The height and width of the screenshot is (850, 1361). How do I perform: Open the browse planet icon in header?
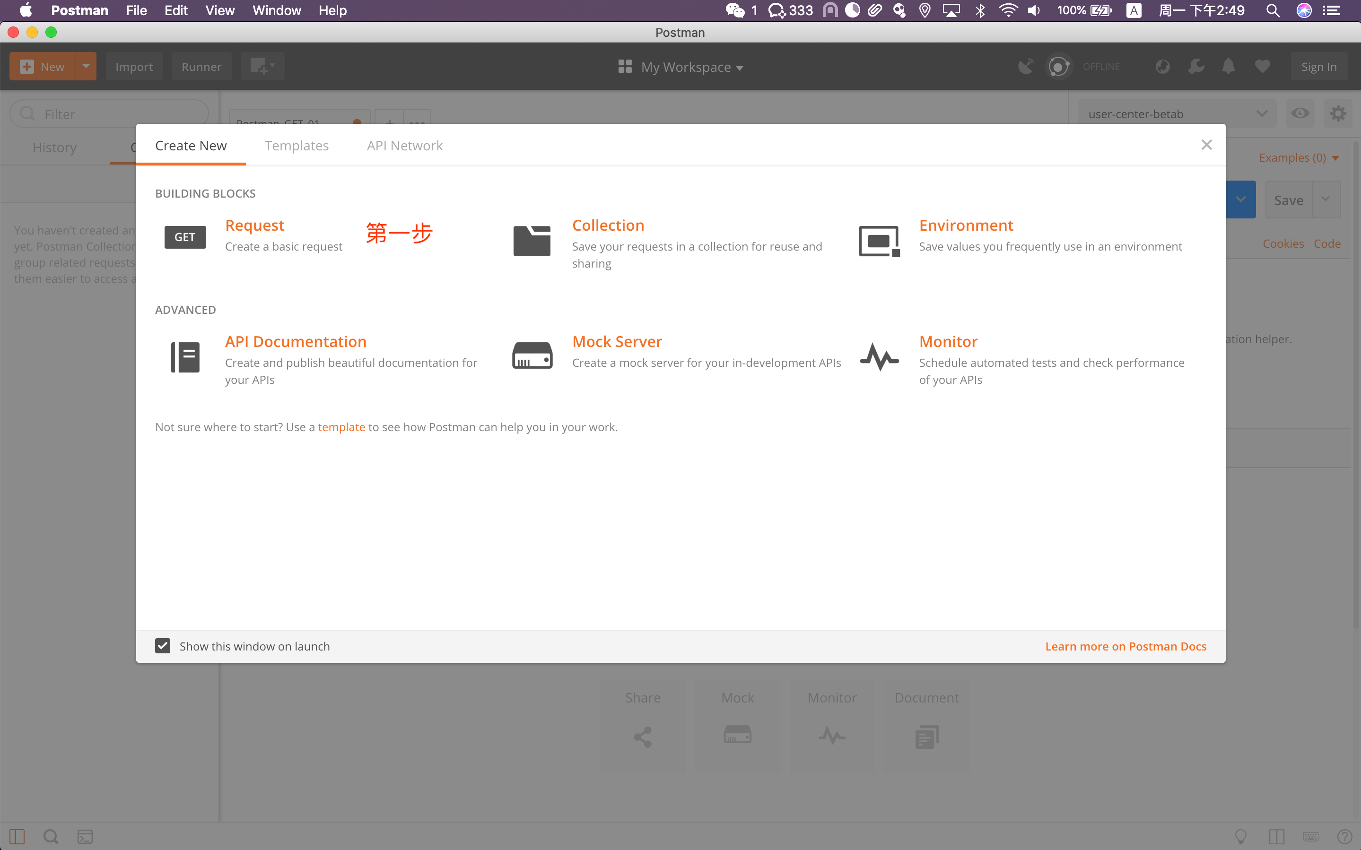[x=1162, y=66]
